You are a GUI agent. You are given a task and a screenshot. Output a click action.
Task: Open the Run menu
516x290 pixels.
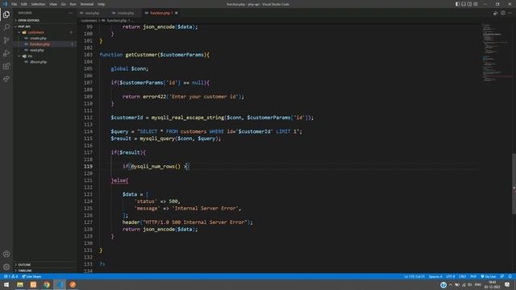73,4
